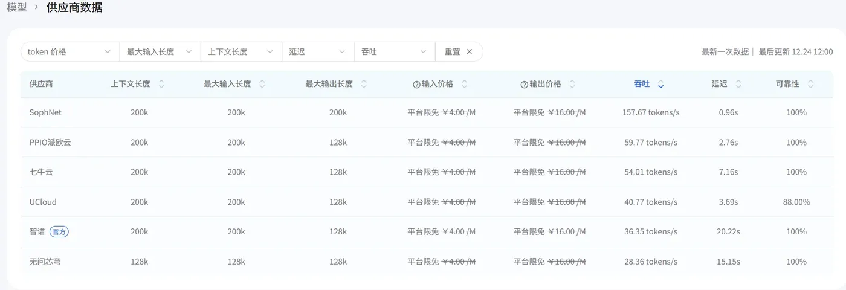Image resolution: width=846 pixels, height=290 pixels.
Task: Open the 吞吐 filter dropdown
Action: 394,52
